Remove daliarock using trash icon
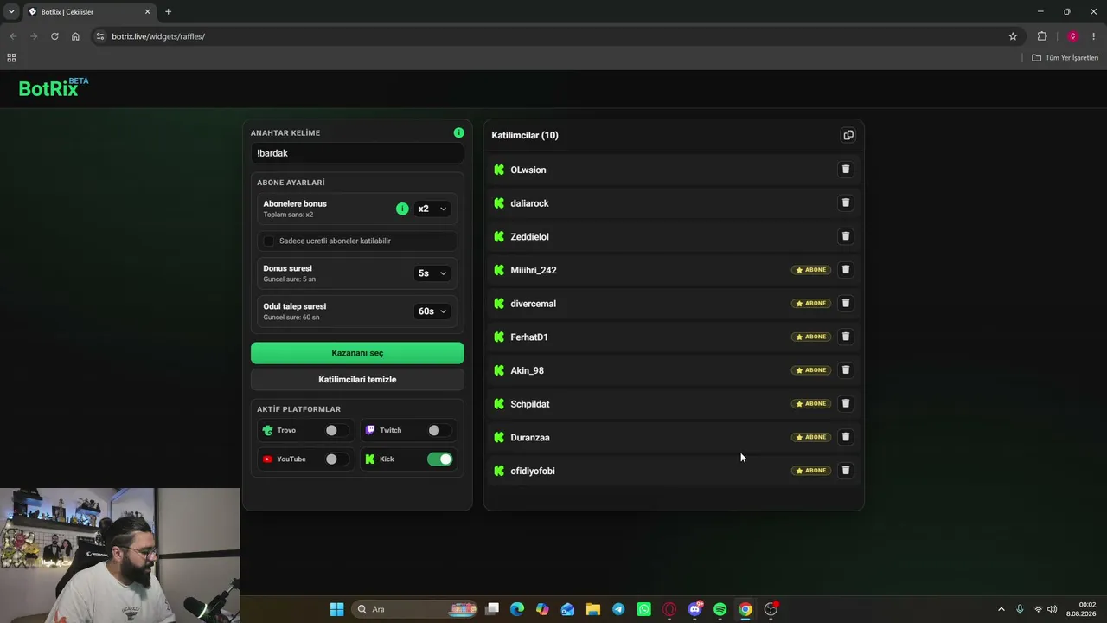Viewport: 1107px width, 623px height. [846, 202]
